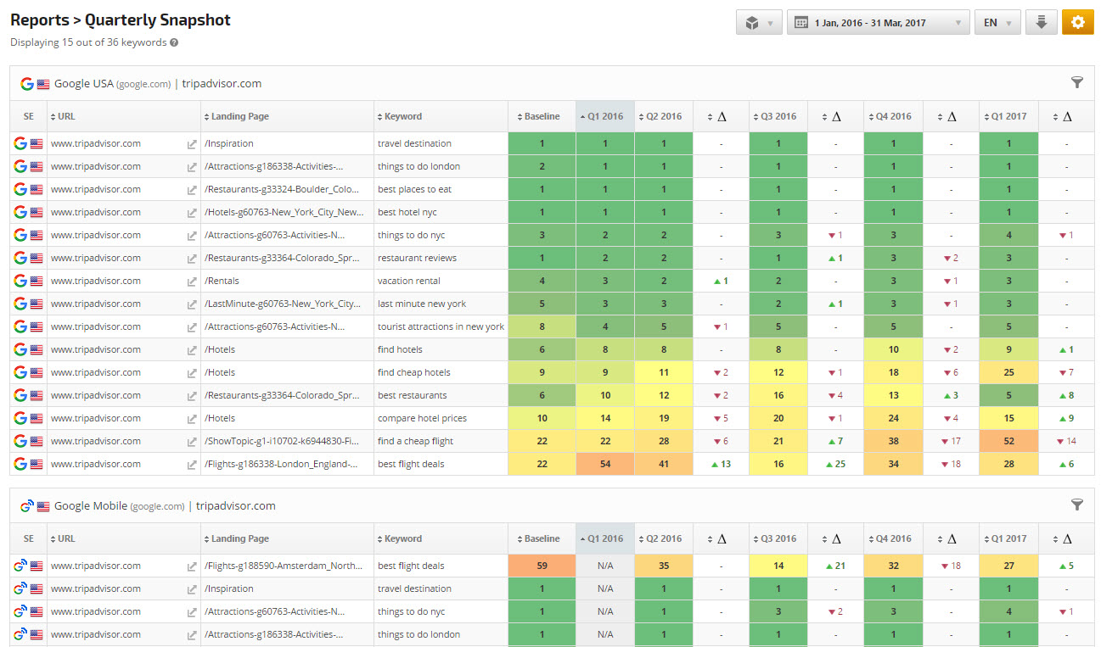Click help icon beside keywords count

pyautogui.click(x=174, y=42)
